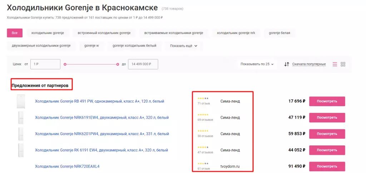Select 'встраиваемые холодильники gorenje' chip
Viewport: 366px width, 173px height.
point(174,33)
